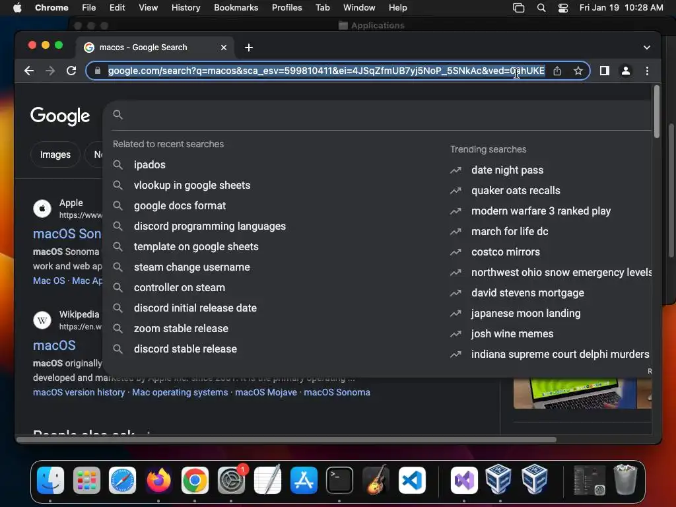Expand the tab search chevron
The width and height of the screenshot is (676, 507).
[647, 48]
